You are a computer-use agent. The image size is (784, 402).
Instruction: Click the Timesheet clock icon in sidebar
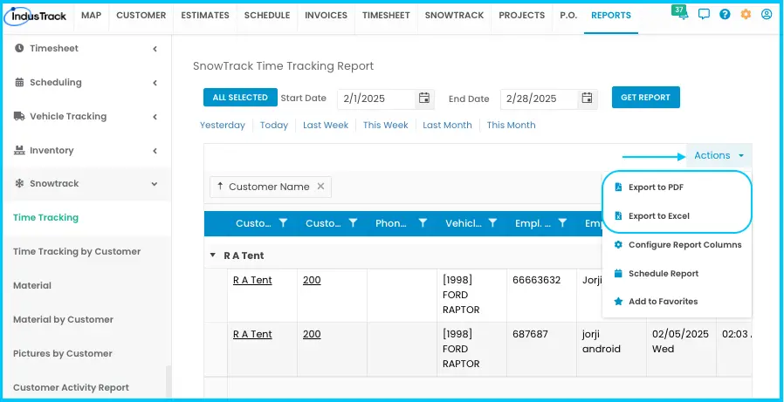19,49
